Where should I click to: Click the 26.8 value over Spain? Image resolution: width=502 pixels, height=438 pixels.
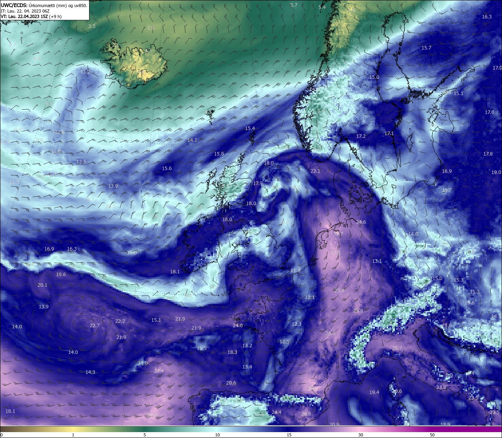[x=306, y=414]
